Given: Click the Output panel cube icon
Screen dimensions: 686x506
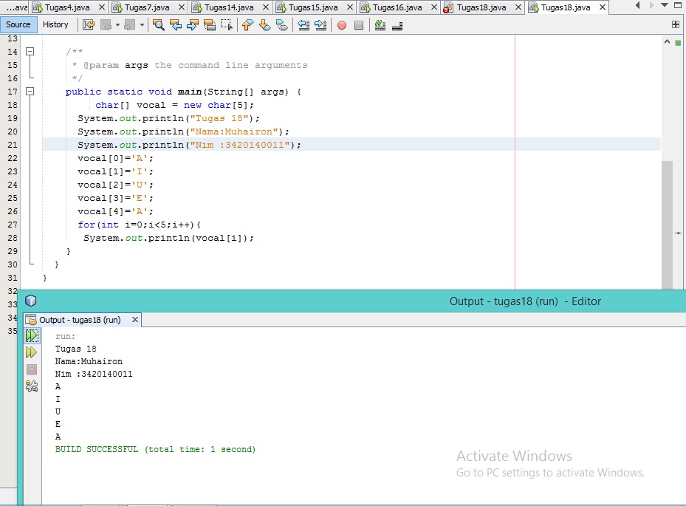Looking at the screenshot, I should [x=30, y=301].
